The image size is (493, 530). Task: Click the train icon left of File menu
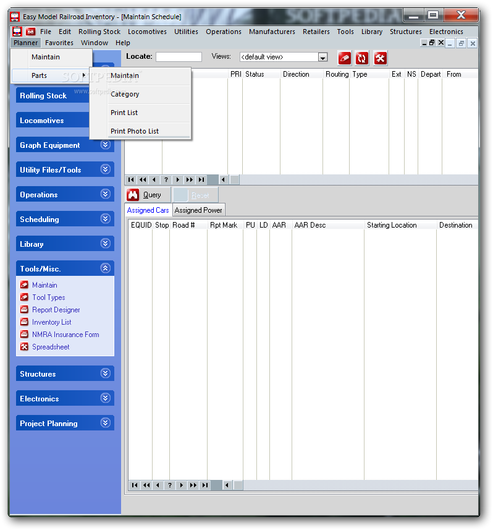(x=17, y=32)
